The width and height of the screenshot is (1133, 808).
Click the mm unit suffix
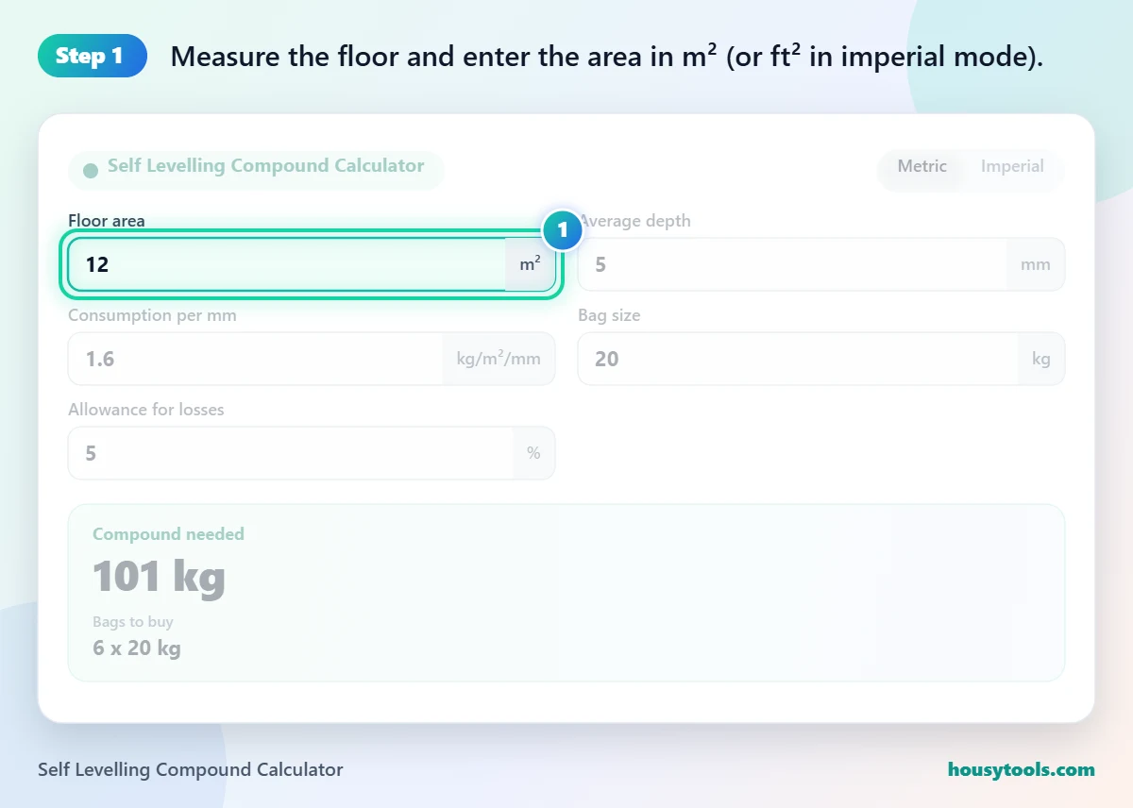click(1036, 264)
